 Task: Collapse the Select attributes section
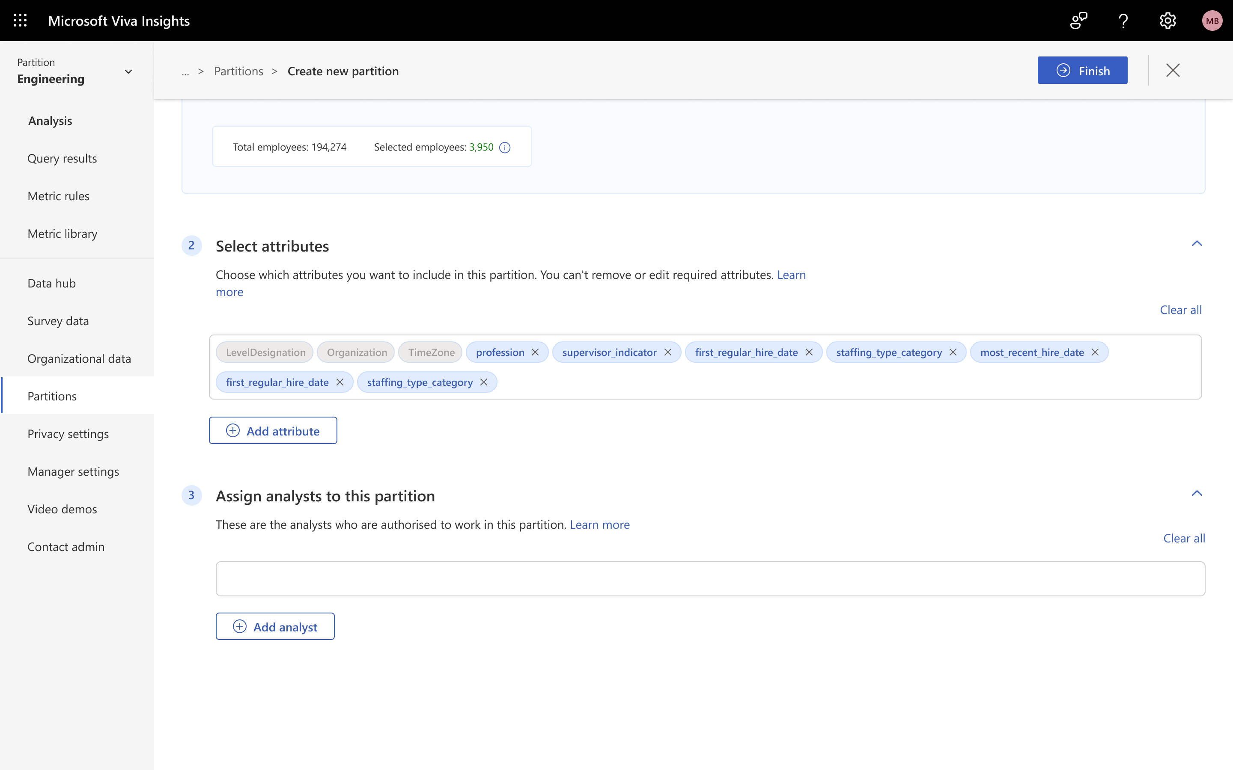click(1197, 243)
